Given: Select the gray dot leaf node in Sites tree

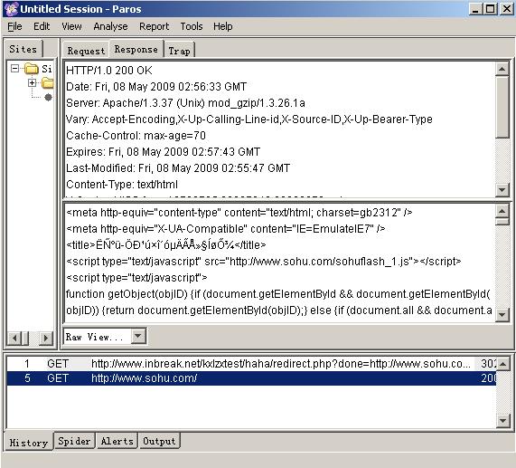Looking at the screenshot, I should click(x=48, y=97).
